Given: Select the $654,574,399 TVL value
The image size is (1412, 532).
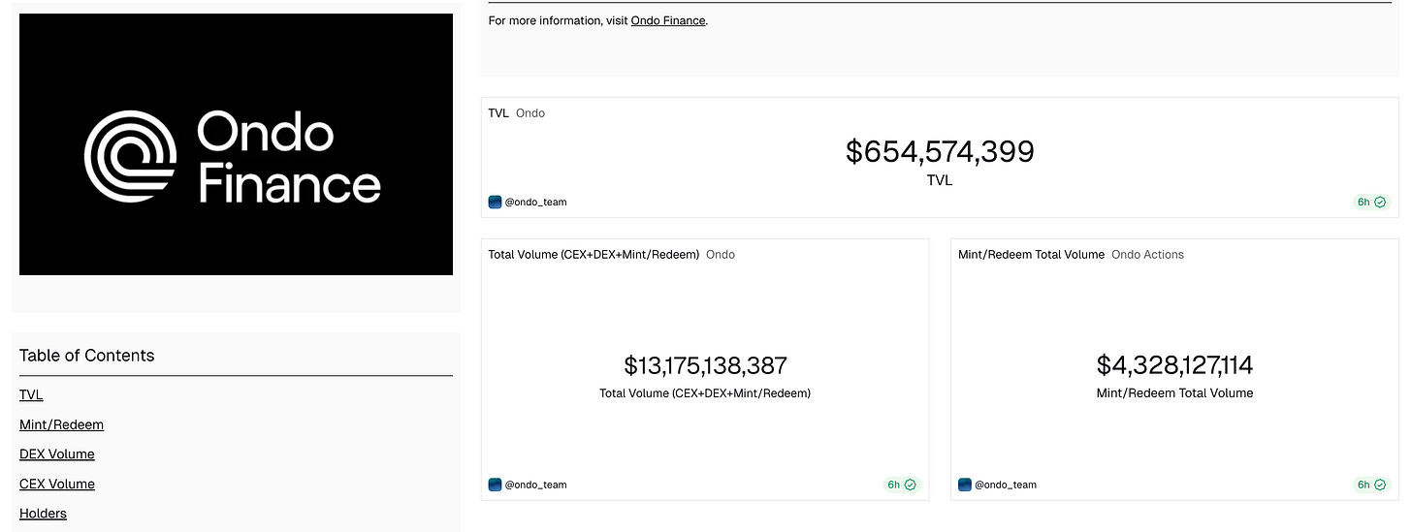Looking at the screenshot, I should 940,151.
